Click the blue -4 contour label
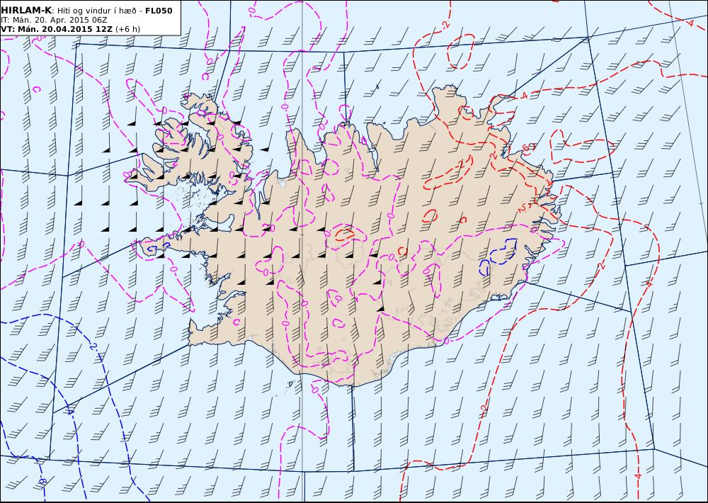This screenshot has width=708, height=503. pyautogui.click(x=70, y=411)
